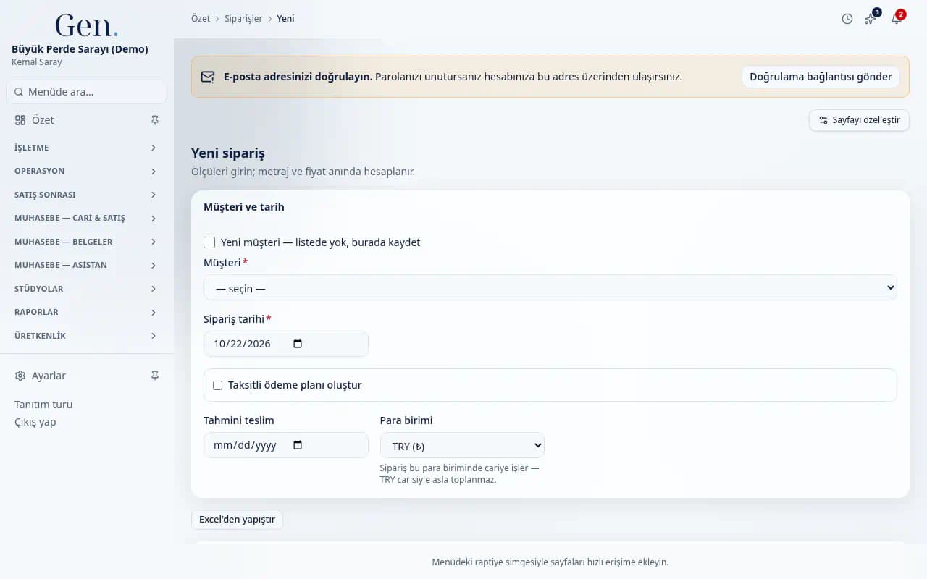Click the Kemal Saray user name
Image resolution: width=927 pixels, height=579 pixels.
(37, 62)
